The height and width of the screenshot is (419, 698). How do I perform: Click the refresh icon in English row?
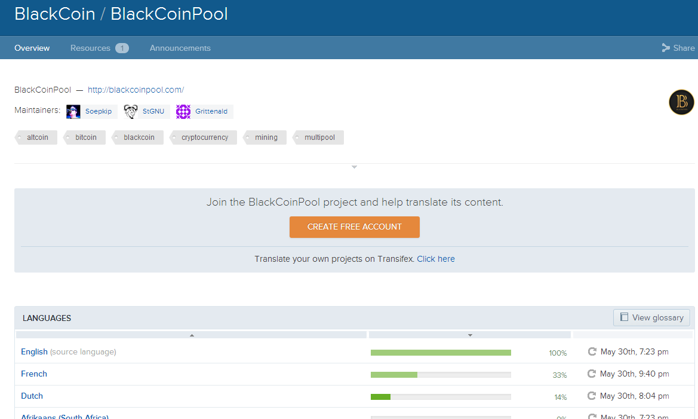(592, 351)
